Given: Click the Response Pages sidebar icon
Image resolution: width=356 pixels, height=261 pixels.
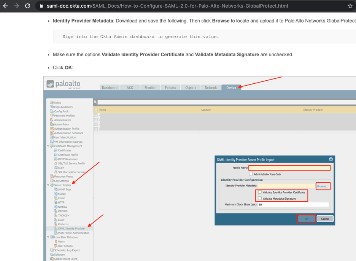Looking at the screenshot, I should [x=52, y=176].
